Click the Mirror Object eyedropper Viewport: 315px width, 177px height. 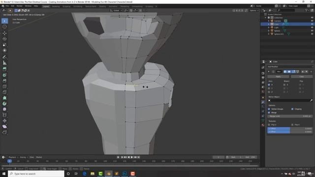click(x=311, y=100)
